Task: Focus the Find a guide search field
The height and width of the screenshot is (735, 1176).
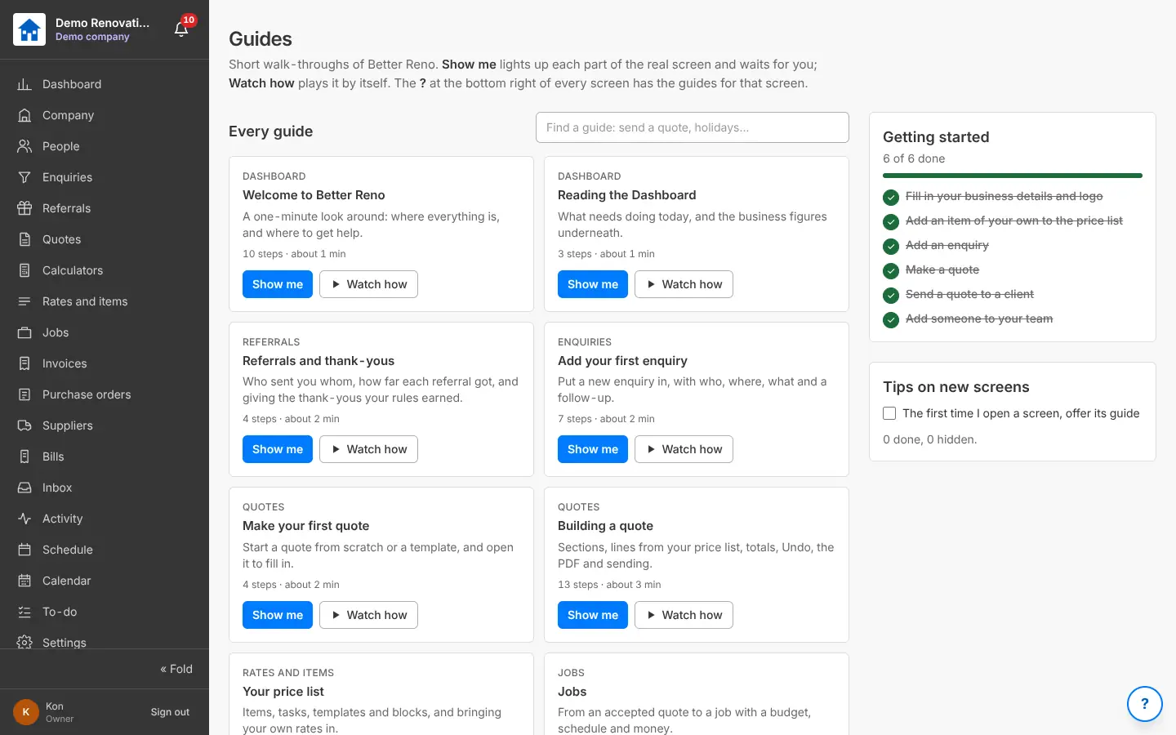Action: (x=693, y=127)
